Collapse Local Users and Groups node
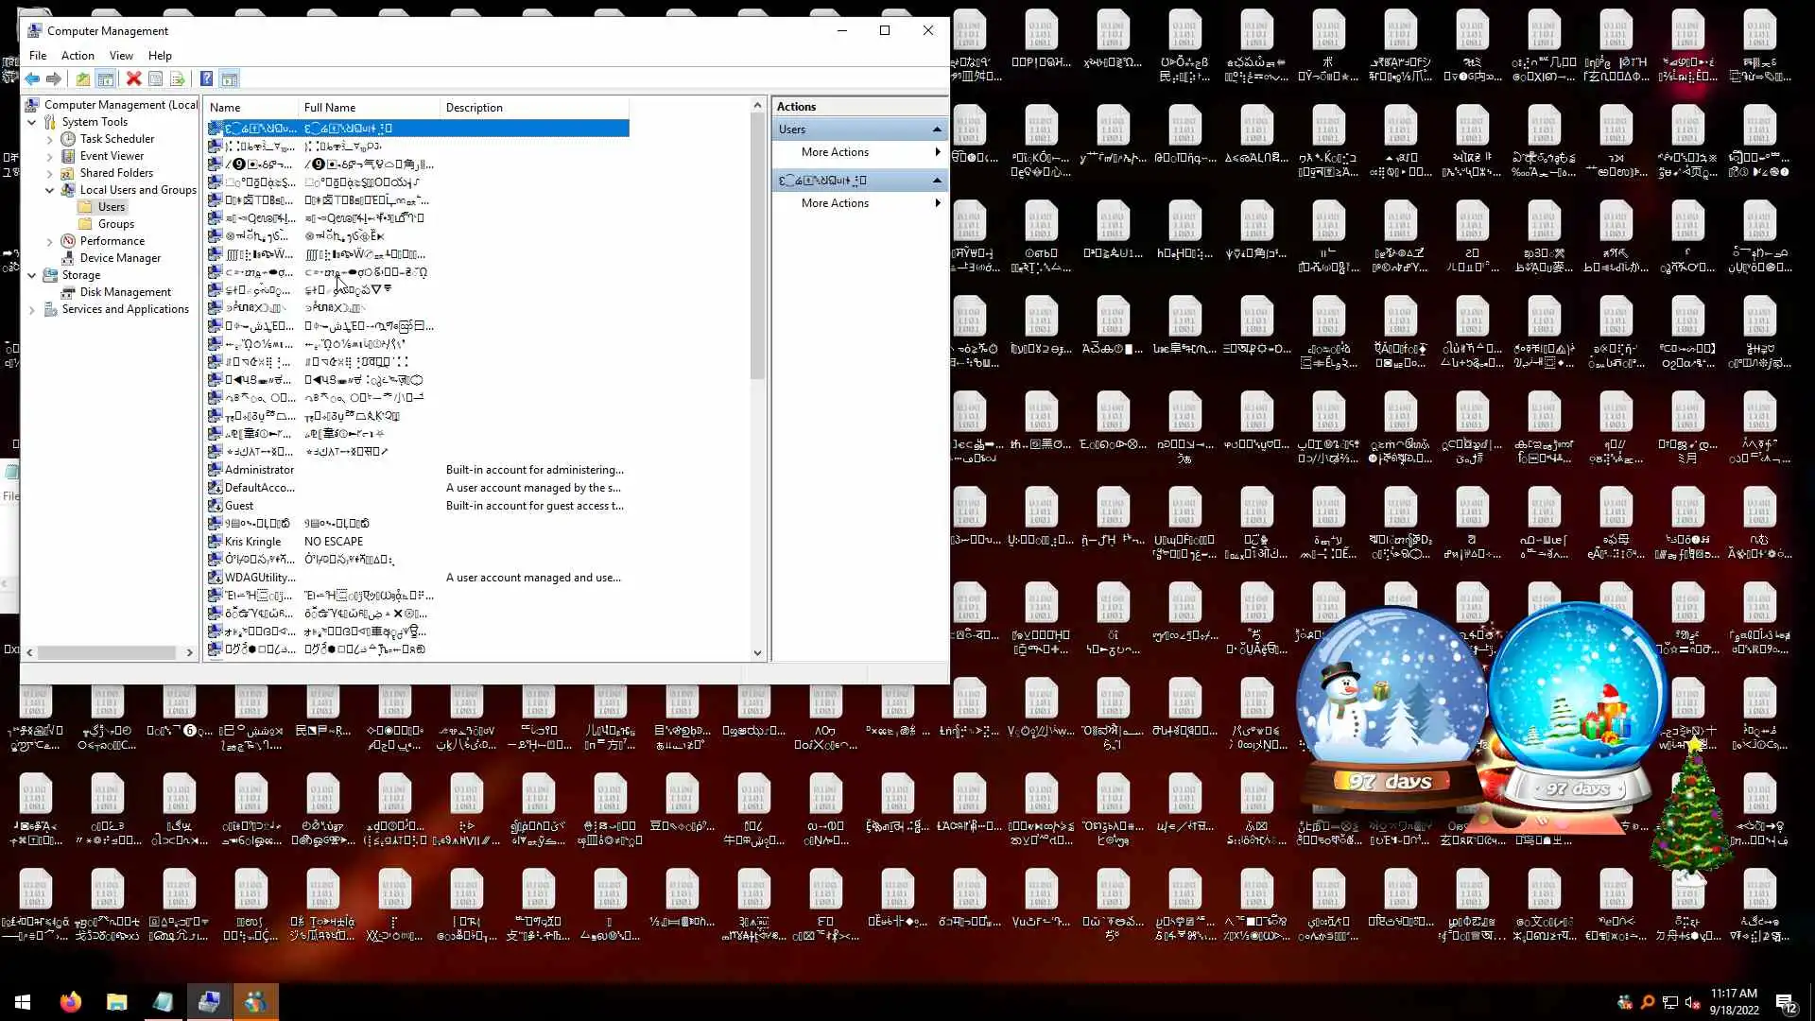 click(50, 190)
